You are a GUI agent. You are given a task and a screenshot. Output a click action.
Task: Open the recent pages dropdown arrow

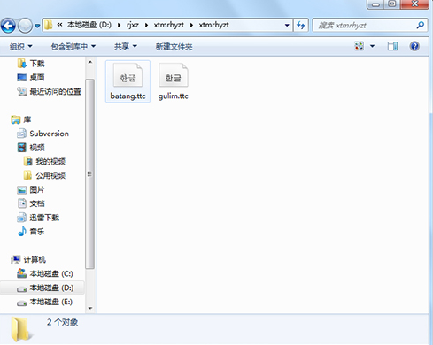[x=37, y=26]
